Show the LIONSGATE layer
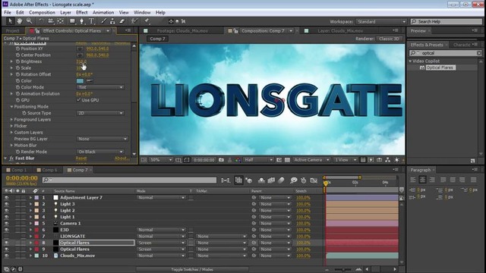The height and width of the screenshot is (273, 486). 7,236
